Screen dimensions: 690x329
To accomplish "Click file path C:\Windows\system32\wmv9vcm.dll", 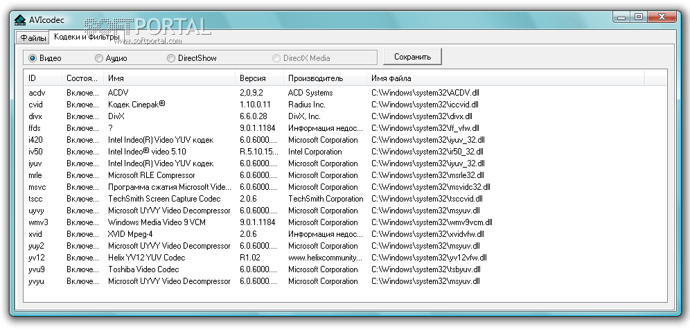I will point(432,222).
